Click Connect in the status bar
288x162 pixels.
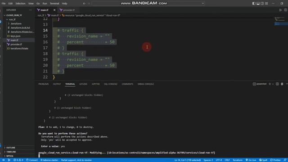pyautogui.click(x=32, y=160)
